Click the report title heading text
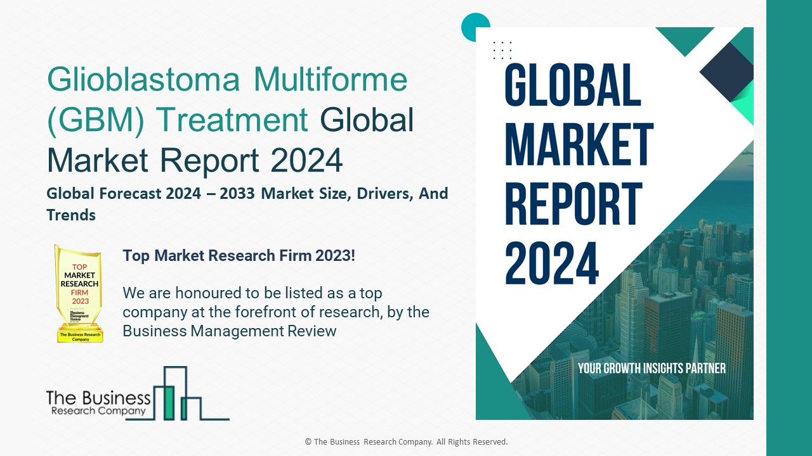Screen dimensions: 812x456 click(228, 120)
